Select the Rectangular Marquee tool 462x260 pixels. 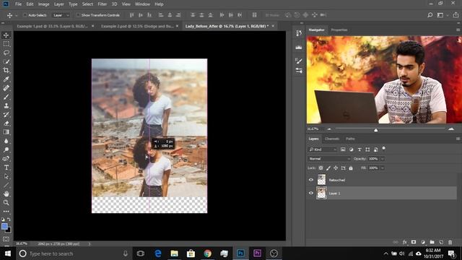coord(6,44)
